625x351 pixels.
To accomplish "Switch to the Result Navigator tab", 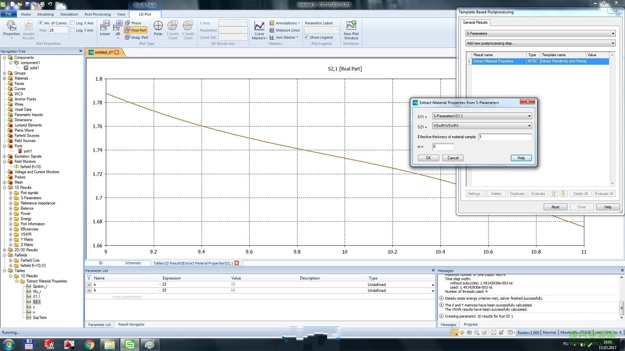I will pyautogui.click(x=131, y=324).
